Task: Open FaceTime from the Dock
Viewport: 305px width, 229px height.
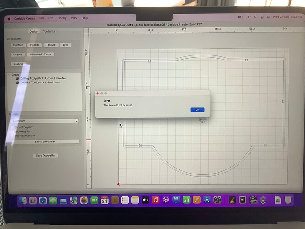Action: pos(94,201)
